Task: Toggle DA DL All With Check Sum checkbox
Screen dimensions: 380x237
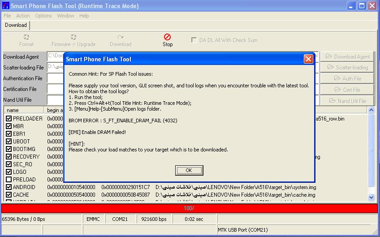Action: (194, 40)
